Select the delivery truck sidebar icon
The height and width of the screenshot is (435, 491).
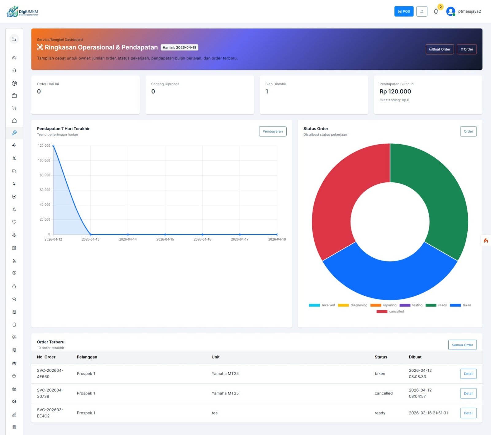click(14, 171)
